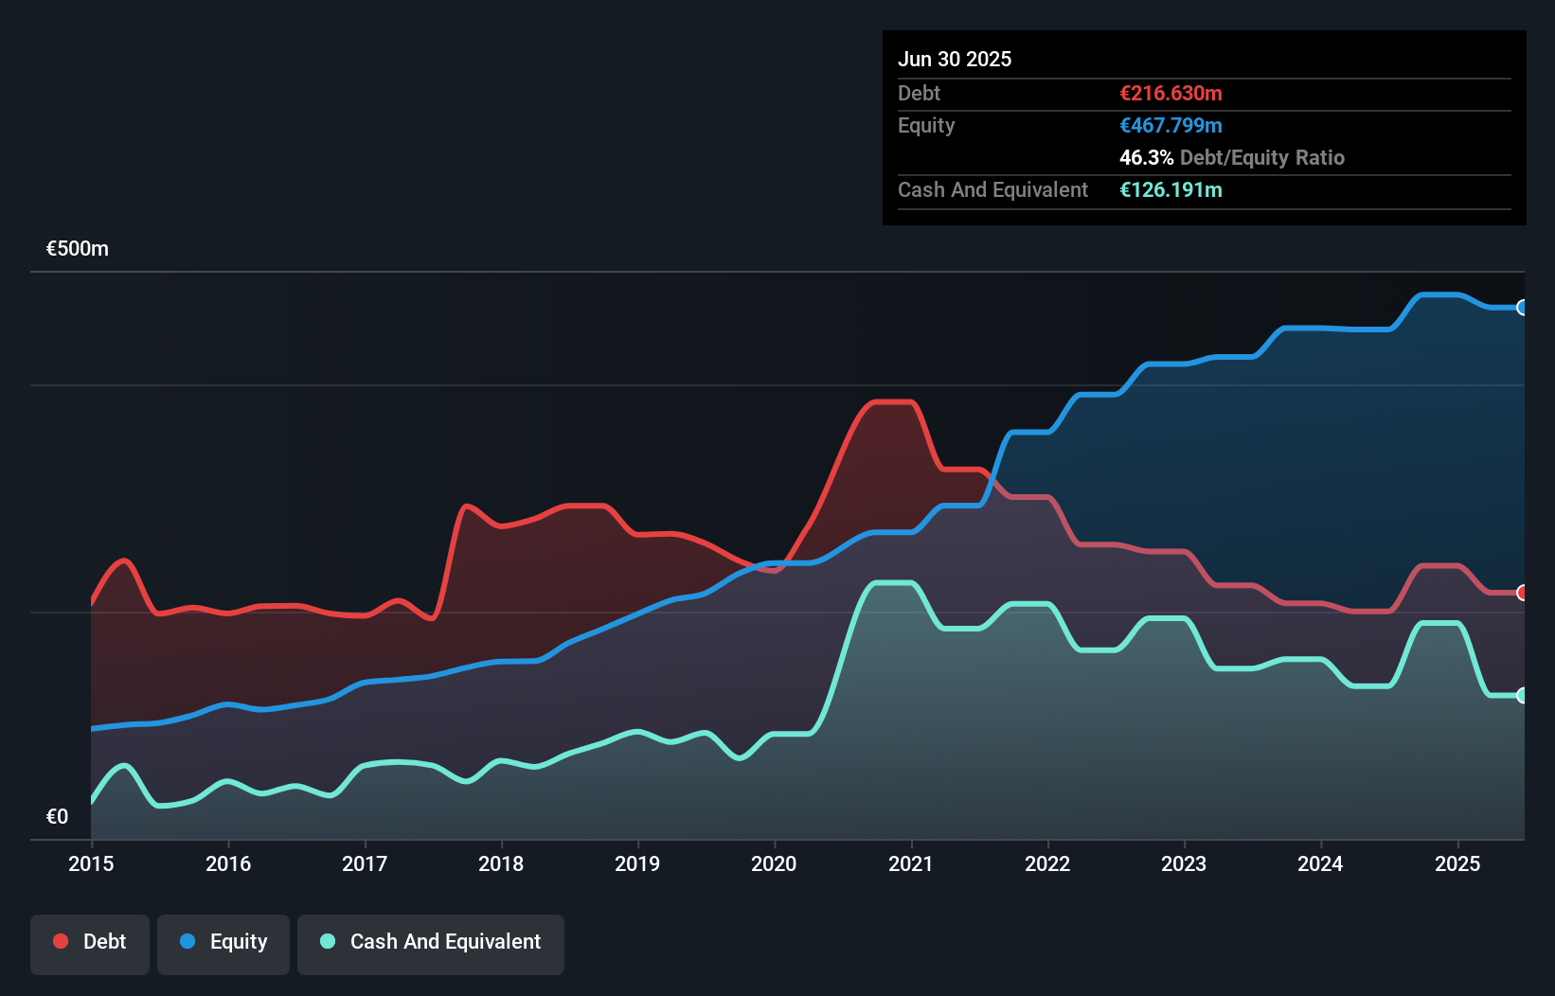
Task: Click the red Debt legend dot
Action: (x=60, y=941)
